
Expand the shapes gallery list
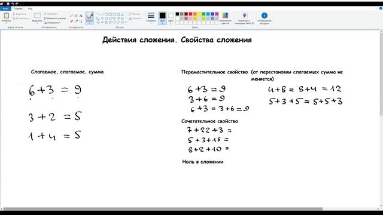click(126, 22)
